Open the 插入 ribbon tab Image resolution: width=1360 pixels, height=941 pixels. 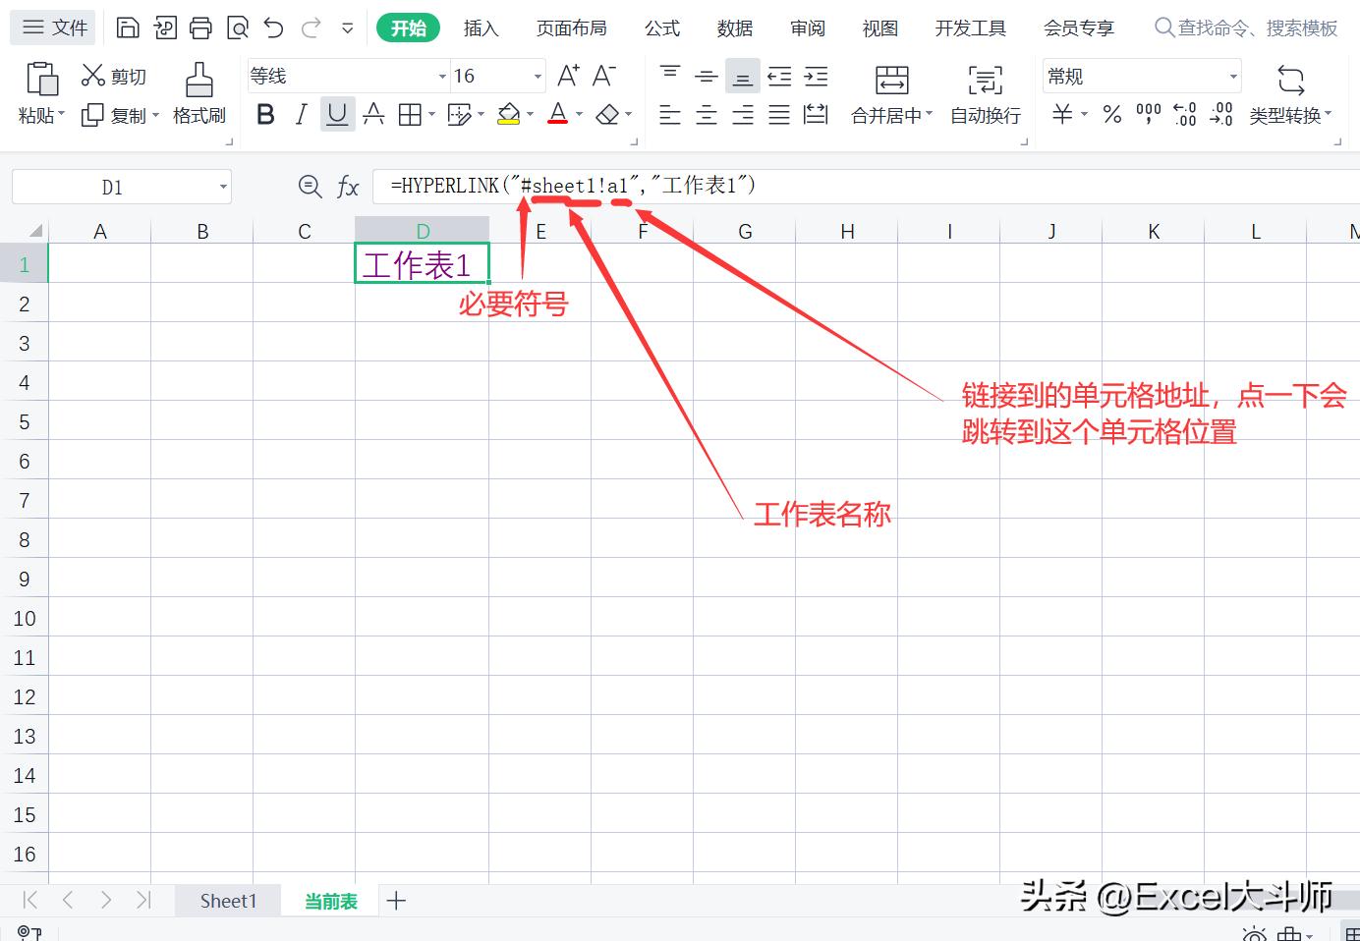[481, 28]
